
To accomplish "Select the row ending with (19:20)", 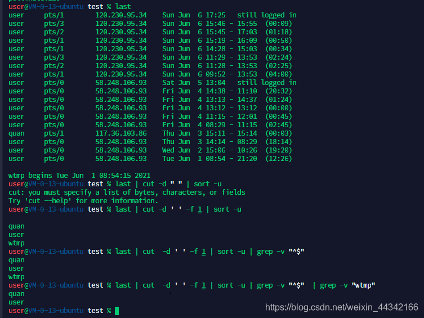I will tap(150, 150).
